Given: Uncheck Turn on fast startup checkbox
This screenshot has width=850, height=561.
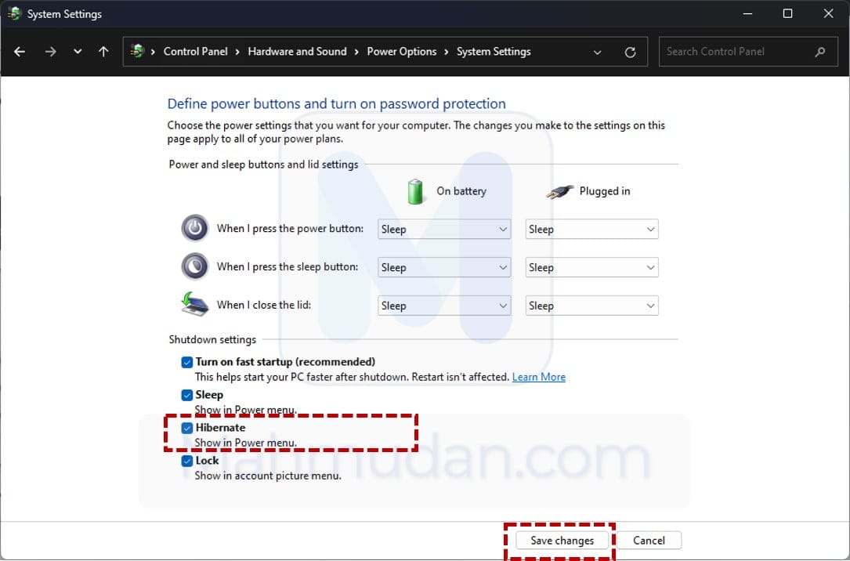Looking at the screenshot, I should 187,362.
